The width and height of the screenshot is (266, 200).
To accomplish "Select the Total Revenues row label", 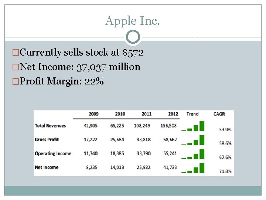I will click(50, 126).
